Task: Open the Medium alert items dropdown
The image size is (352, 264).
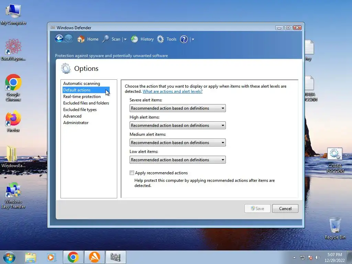Action: pos(178,143)
